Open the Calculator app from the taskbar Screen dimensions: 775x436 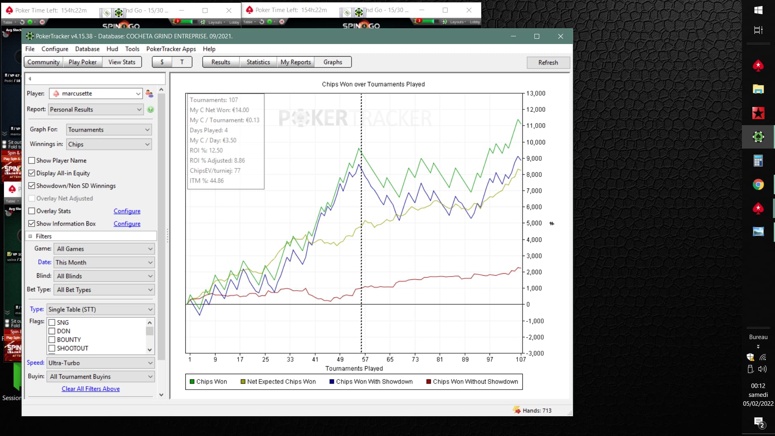click(758, 161)
